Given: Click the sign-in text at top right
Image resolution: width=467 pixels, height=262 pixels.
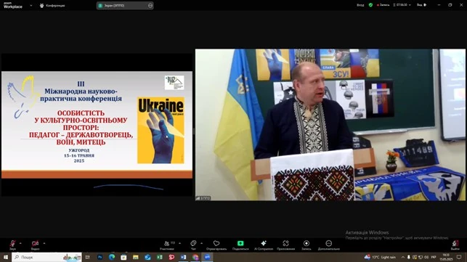Looking at the screenshot, I should 360,5.
